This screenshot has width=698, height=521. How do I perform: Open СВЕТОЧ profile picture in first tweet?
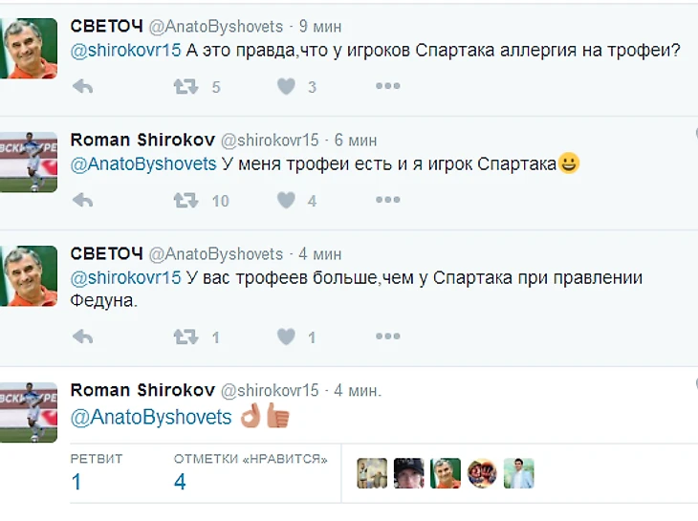[x=29, y=49]
